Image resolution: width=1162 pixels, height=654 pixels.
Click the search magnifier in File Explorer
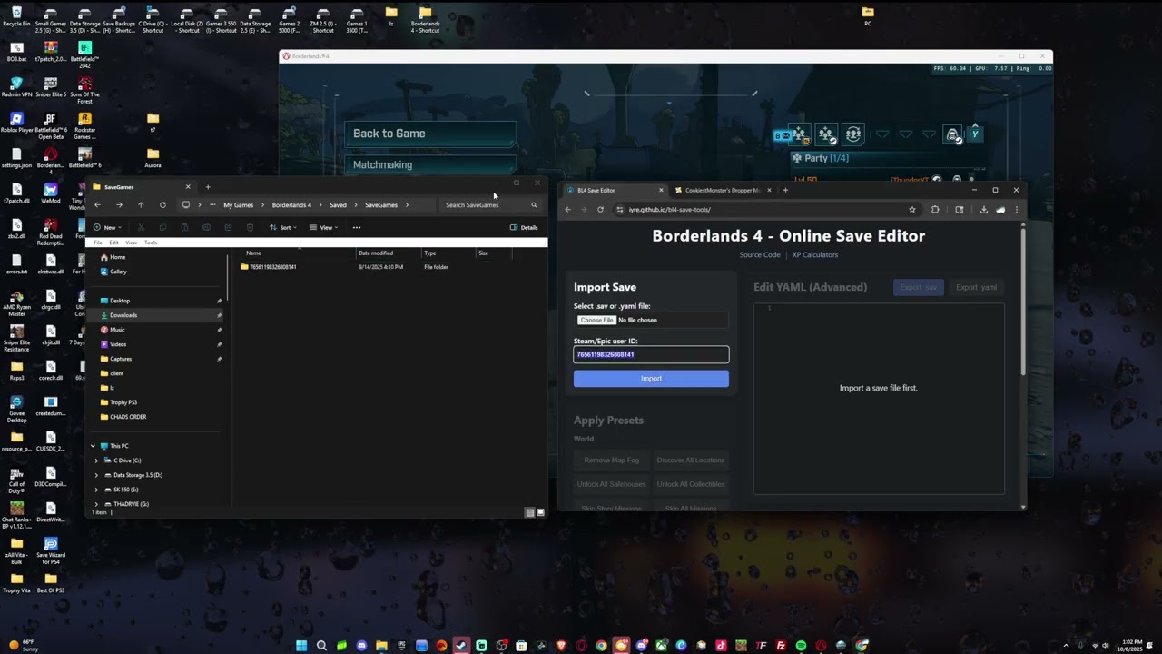(534, 204)
